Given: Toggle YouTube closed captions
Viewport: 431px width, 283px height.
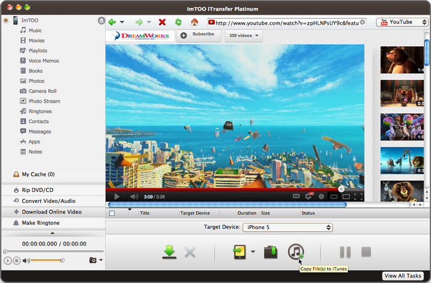Looking at the screenshot, I should tap(296, 196).
